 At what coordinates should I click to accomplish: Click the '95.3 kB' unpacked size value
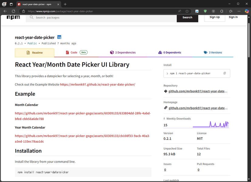pos(169,154)
